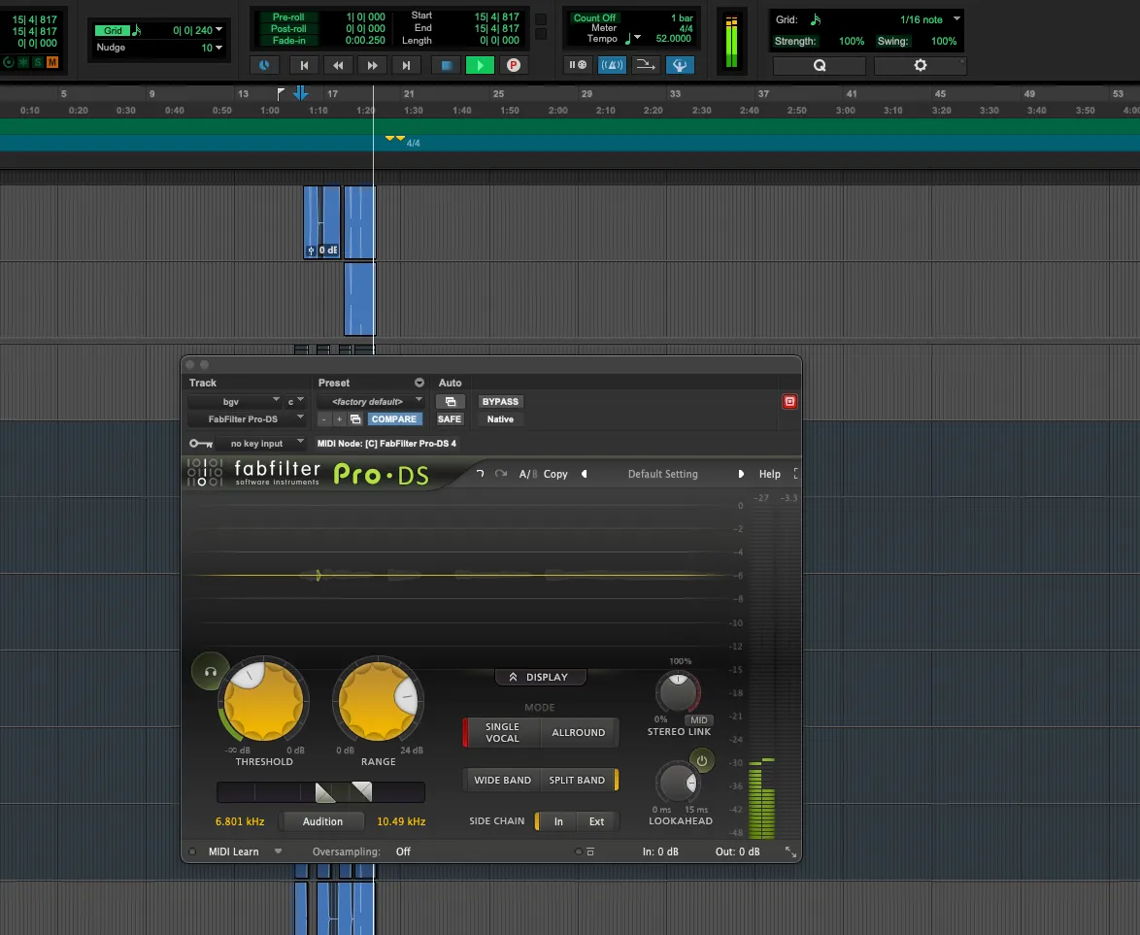The height and width of the screenshot is (935, 1140).
Task: Expand the MIDI Learn dropdown arrow
Action: click(x=279, y=852)
